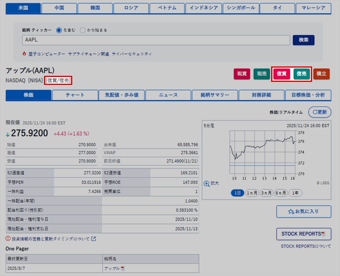Open the 気配値・歩み値 tab
Viewport: 340px width, 276px height.
point(122,95)
